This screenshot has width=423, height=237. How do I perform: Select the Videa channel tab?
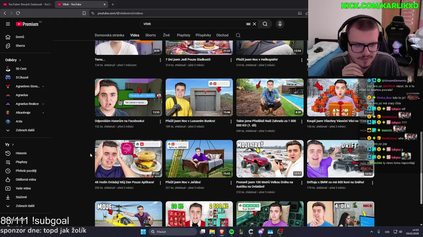click(x=135, y=35)
